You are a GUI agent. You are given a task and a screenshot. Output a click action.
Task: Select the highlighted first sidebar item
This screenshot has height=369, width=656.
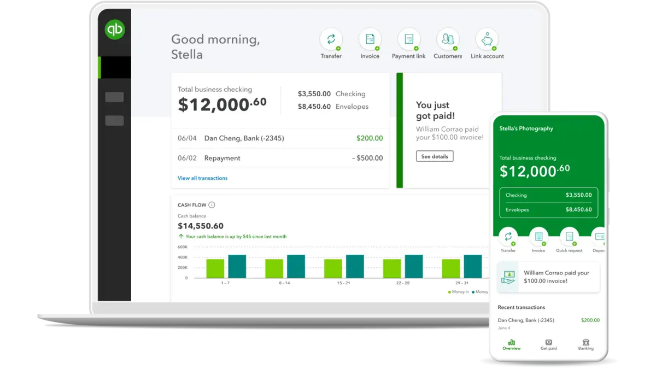(114, 67)
